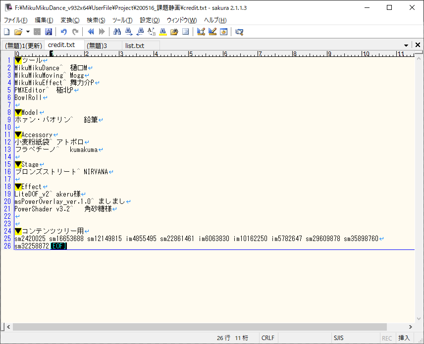424x344 pixels.
Task: Toggle the insert mode indicator 挿入
Action: 404,338
